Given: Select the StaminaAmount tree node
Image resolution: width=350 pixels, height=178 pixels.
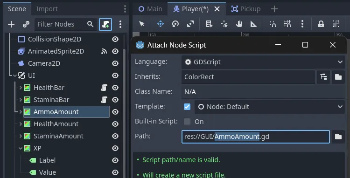Looking at the screenshot, I should click(58, 136).
